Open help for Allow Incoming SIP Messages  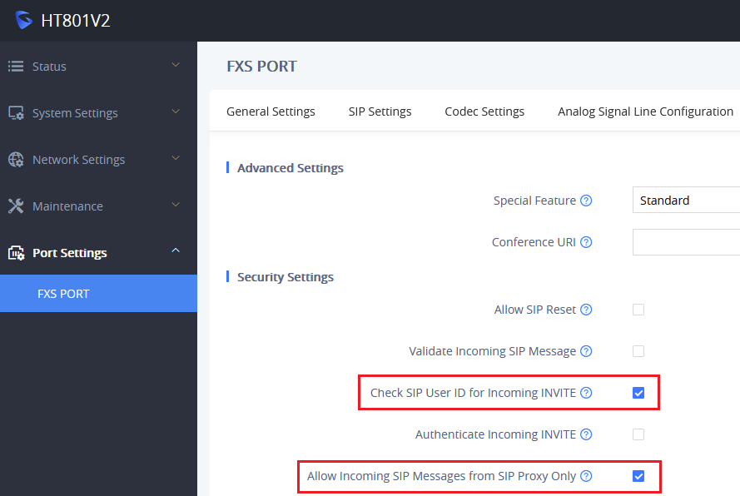pyautogui.click(x=586, y=476)
